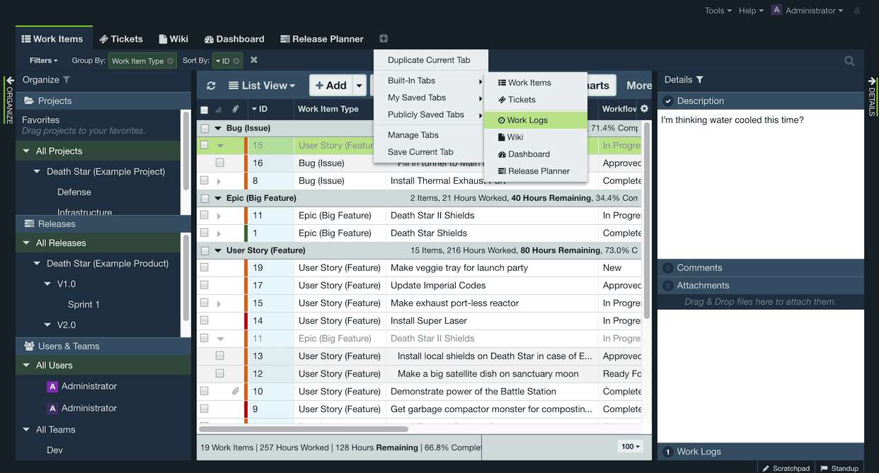The height and width of the screenshot is (473, 879).
Task: Remove the Work Item Type grouping chip
Action: [x=171, y=61]
